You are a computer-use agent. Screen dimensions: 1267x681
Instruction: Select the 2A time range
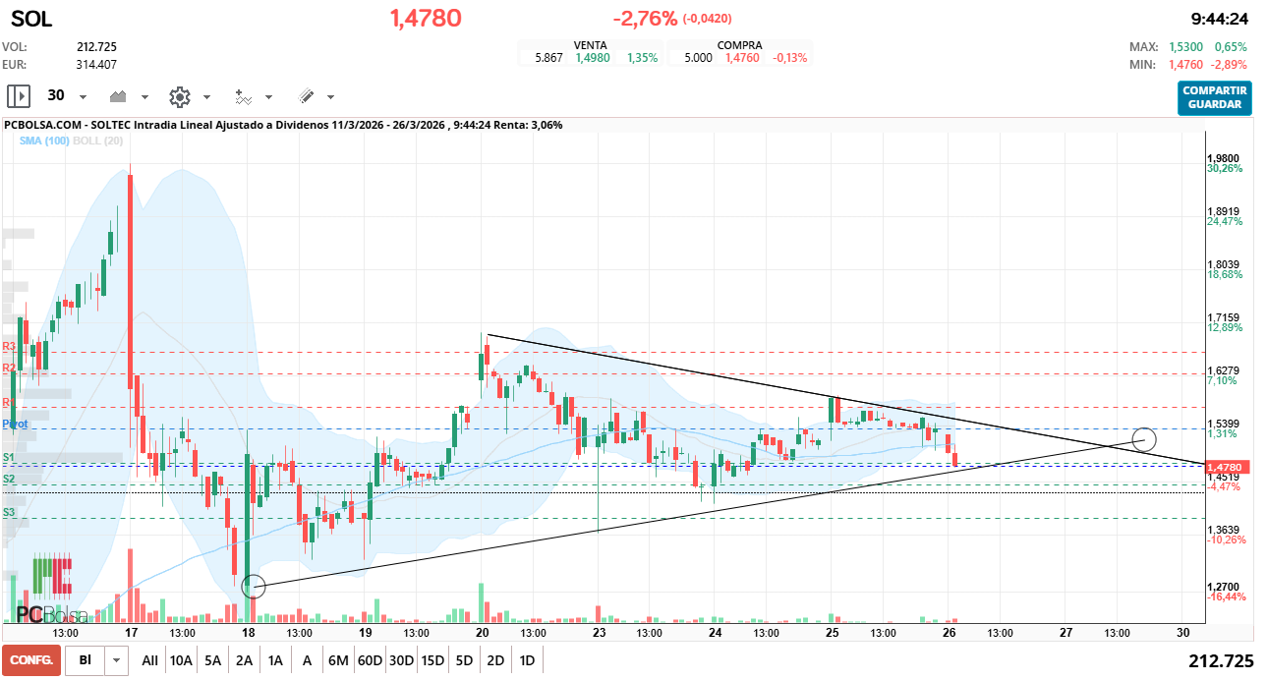(244, 661)
